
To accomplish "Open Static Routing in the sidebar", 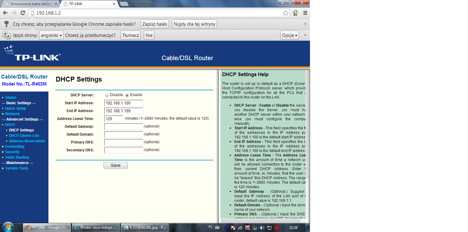I will pos(17,157).
